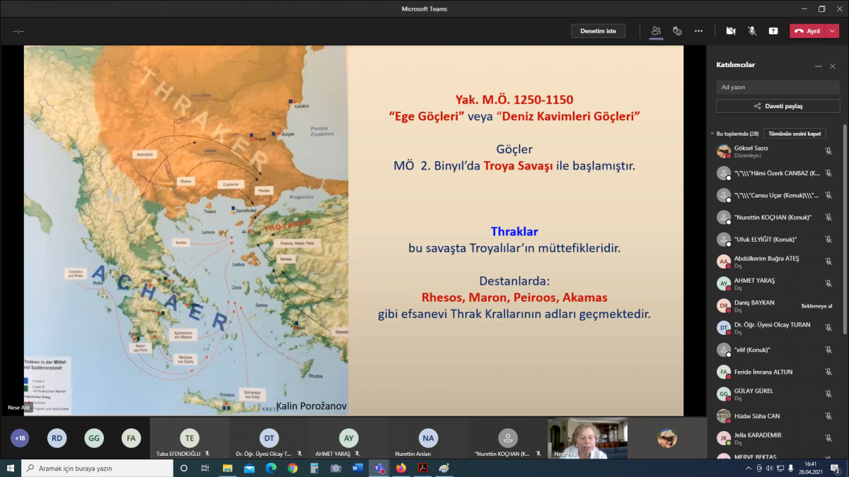Open Google Chrome from taskbar
The image size is (849, 477).
point(292,468)
